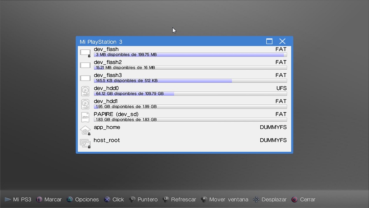Click the Cross button icon for Click
Screen dimensions: 369x208
(107, 200)
